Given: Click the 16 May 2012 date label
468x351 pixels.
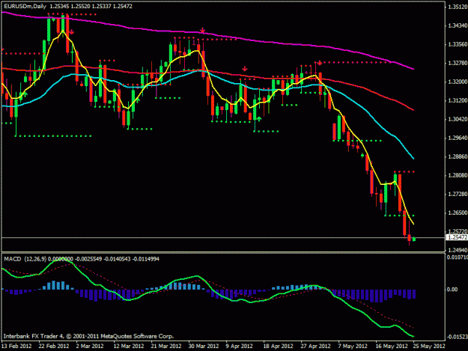Looking at the screenshot, I should point(392,346).
